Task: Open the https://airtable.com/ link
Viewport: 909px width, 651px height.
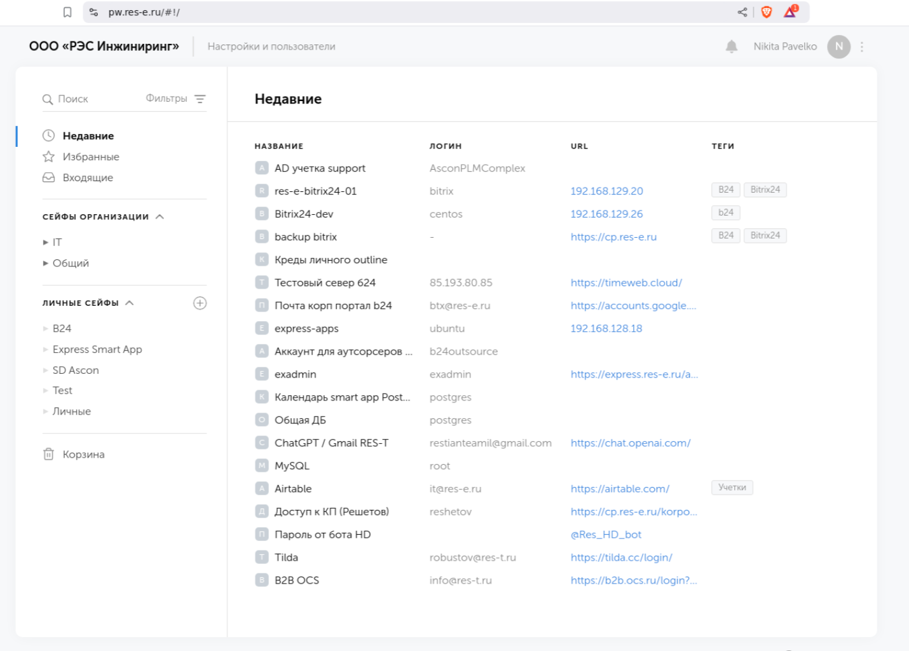Action: (x=620, y=489)
